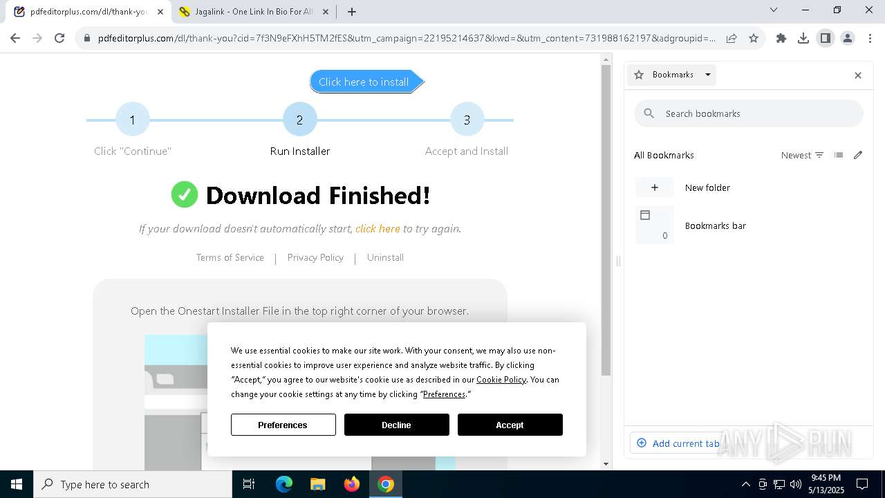This screenshot has height=498, width=885.
Task: Create a New folder in bookmarks
Action: point(749,187)
